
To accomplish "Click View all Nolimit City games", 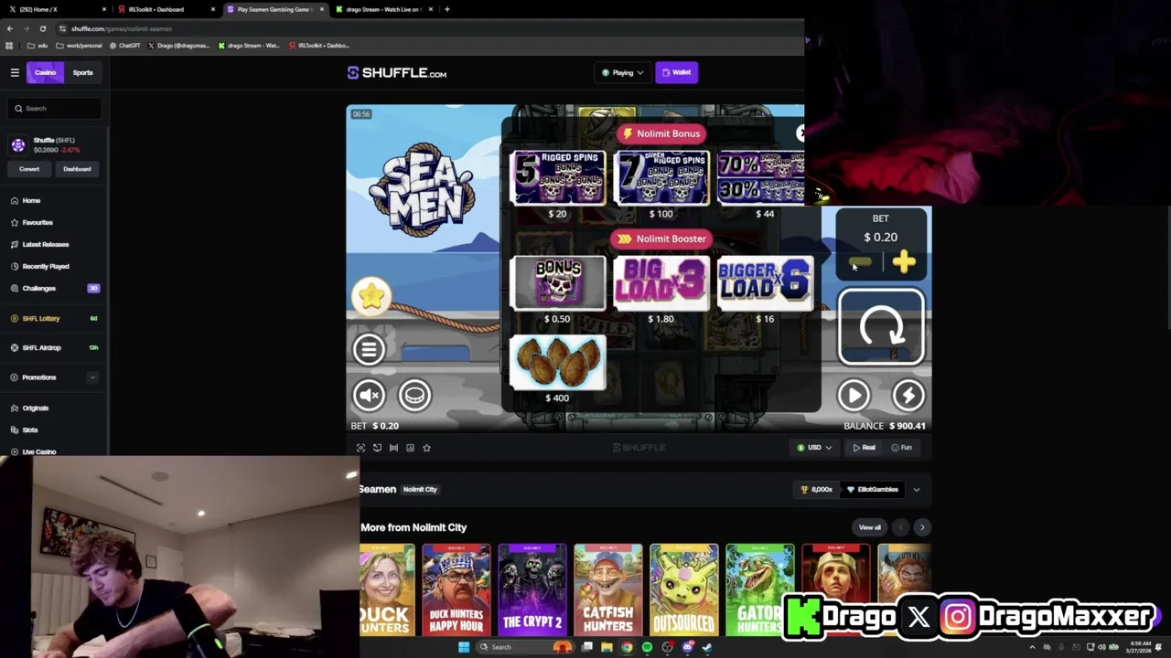I will coord(870,527).
